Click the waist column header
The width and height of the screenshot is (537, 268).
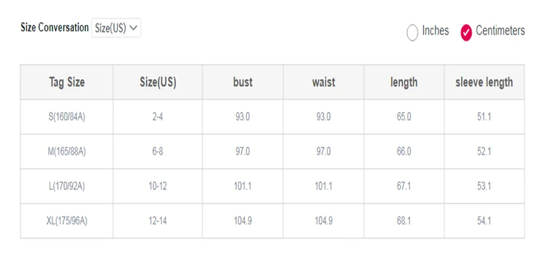(x=324, y=82)
